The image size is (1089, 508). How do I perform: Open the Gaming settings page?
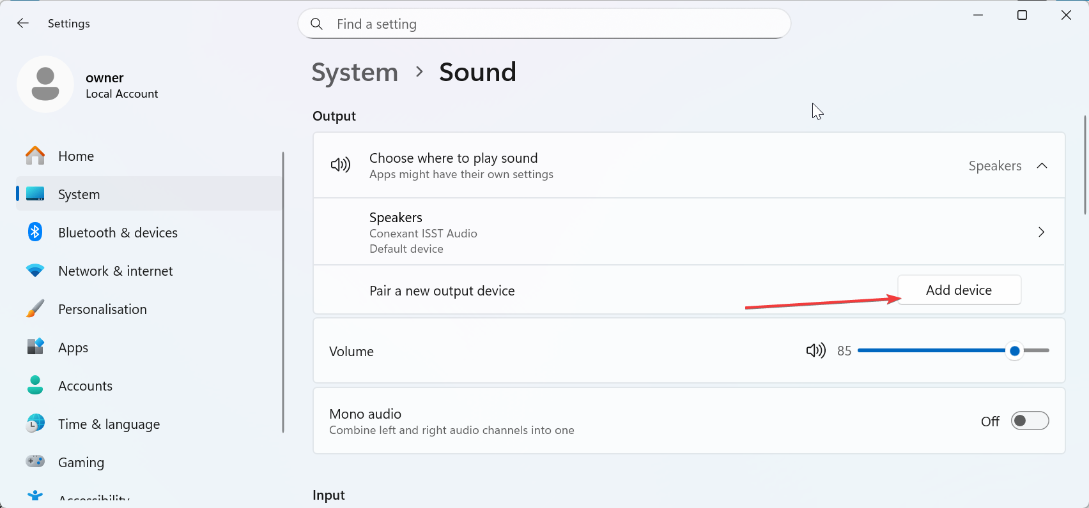81,462
